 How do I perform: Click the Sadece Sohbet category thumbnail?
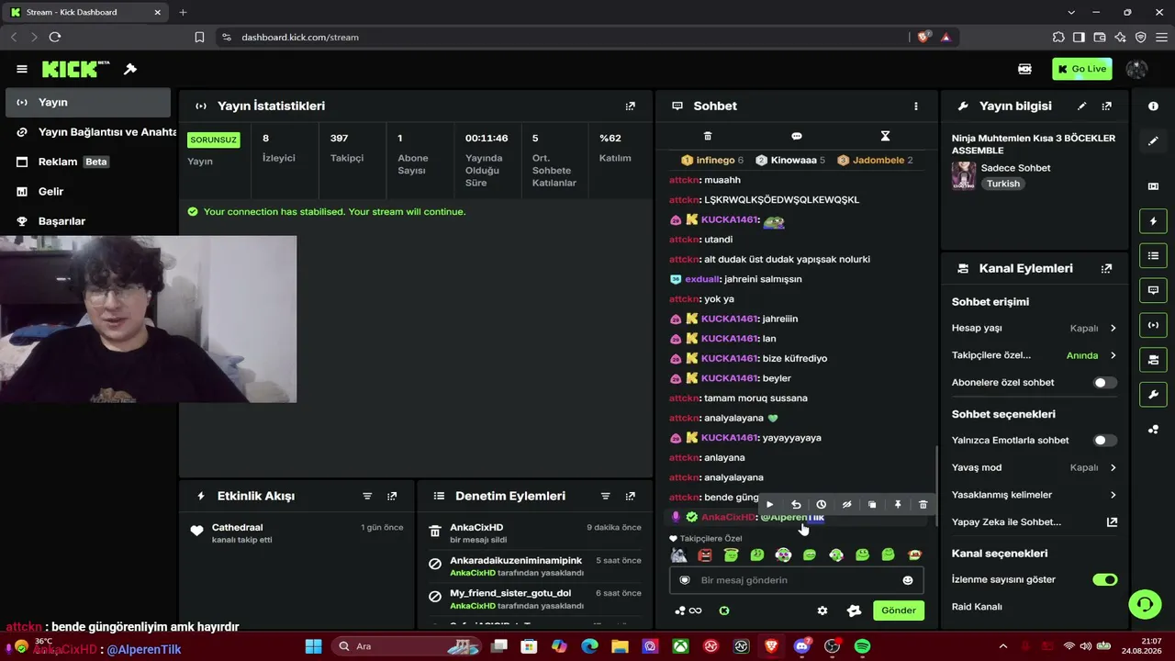964,175
